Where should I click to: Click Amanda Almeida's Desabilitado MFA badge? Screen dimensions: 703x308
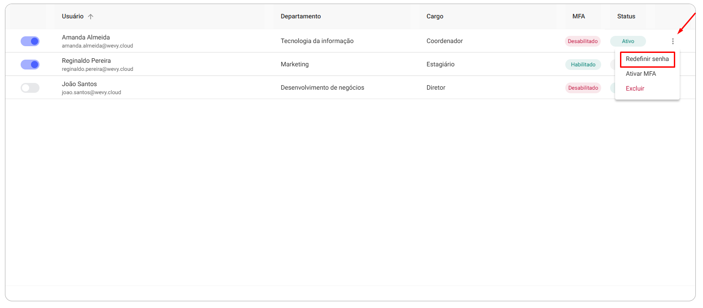pyautogui.click(x=583, y=41)
